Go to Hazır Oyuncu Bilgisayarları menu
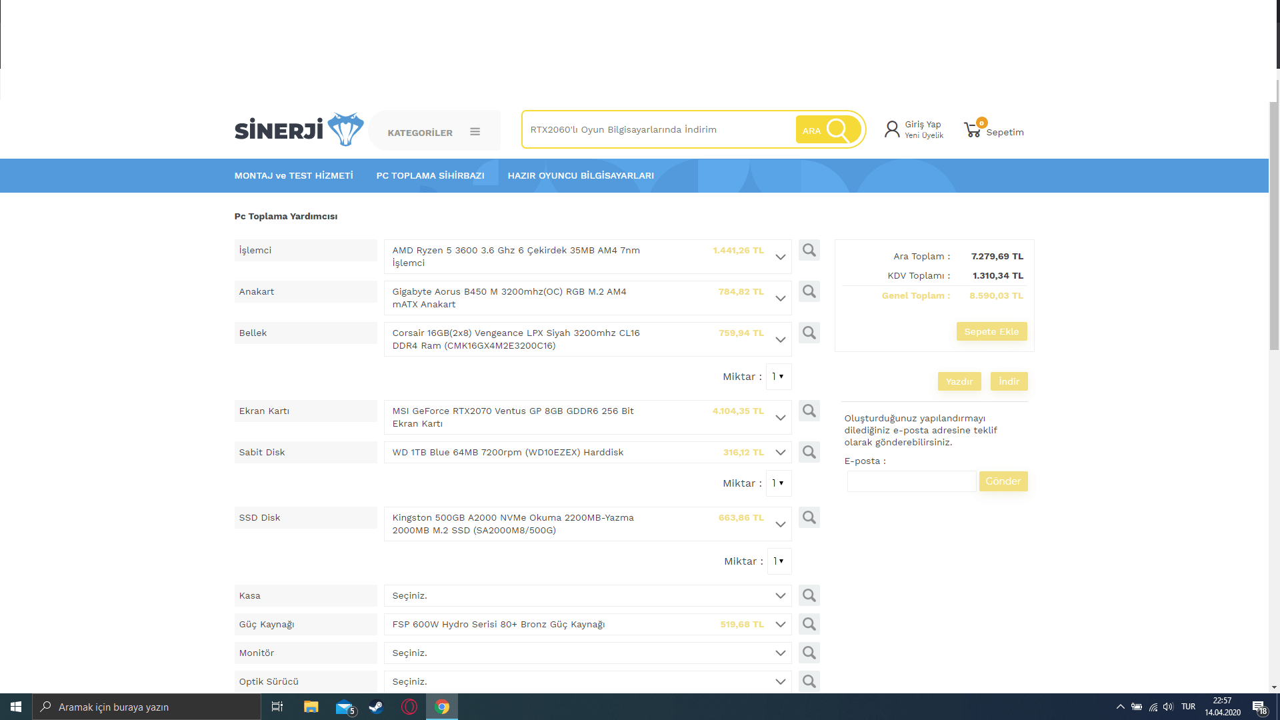The height and width of the screenshot is (720, 1280). click(x=580, y=175)
